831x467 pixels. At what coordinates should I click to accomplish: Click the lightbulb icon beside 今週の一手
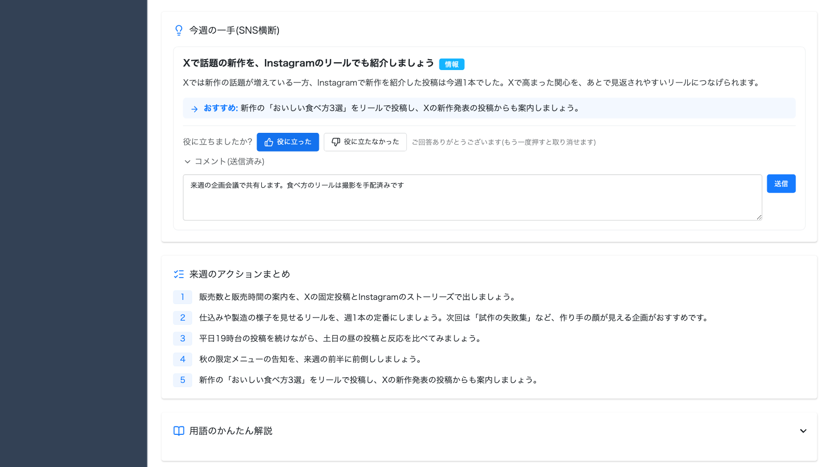click(179, 30)
